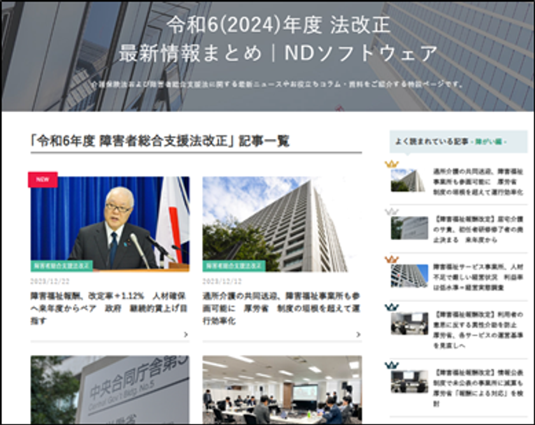
Task: Click the red NEW badge
Action: tap(43, 180)
